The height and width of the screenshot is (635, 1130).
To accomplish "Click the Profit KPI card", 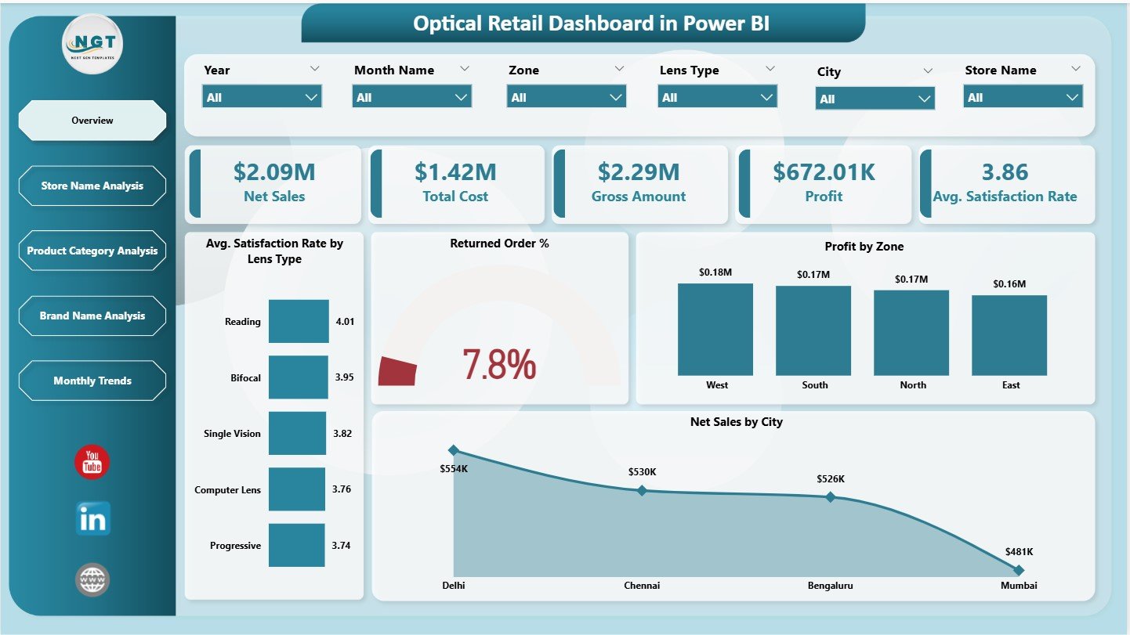I will click(823, 184).
